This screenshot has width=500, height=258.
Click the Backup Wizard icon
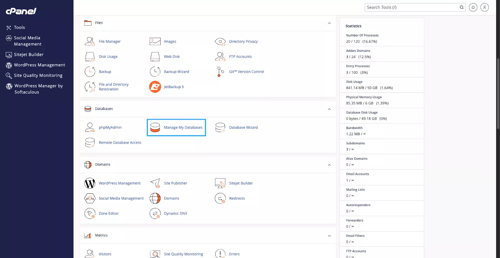click(155, 72)
